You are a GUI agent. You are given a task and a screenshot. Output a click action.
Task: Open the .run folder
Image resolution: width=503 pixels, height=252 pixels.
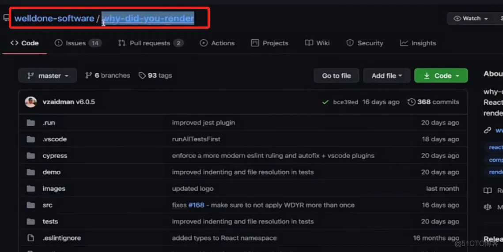(49, 123)
